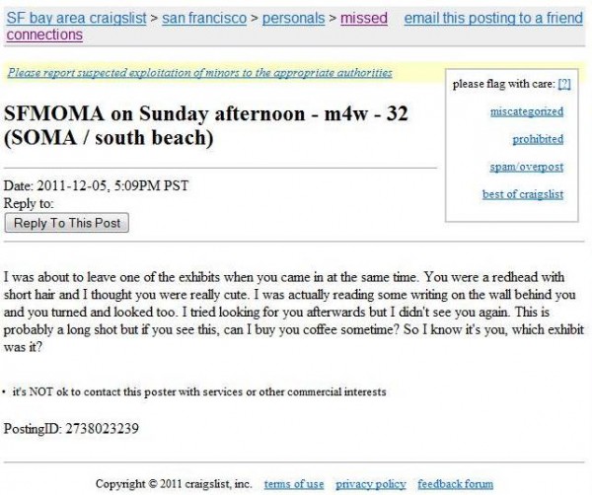Click the posting date line
Image resolution: width=592 pixels, height=495 pixels.
[96, 185]
